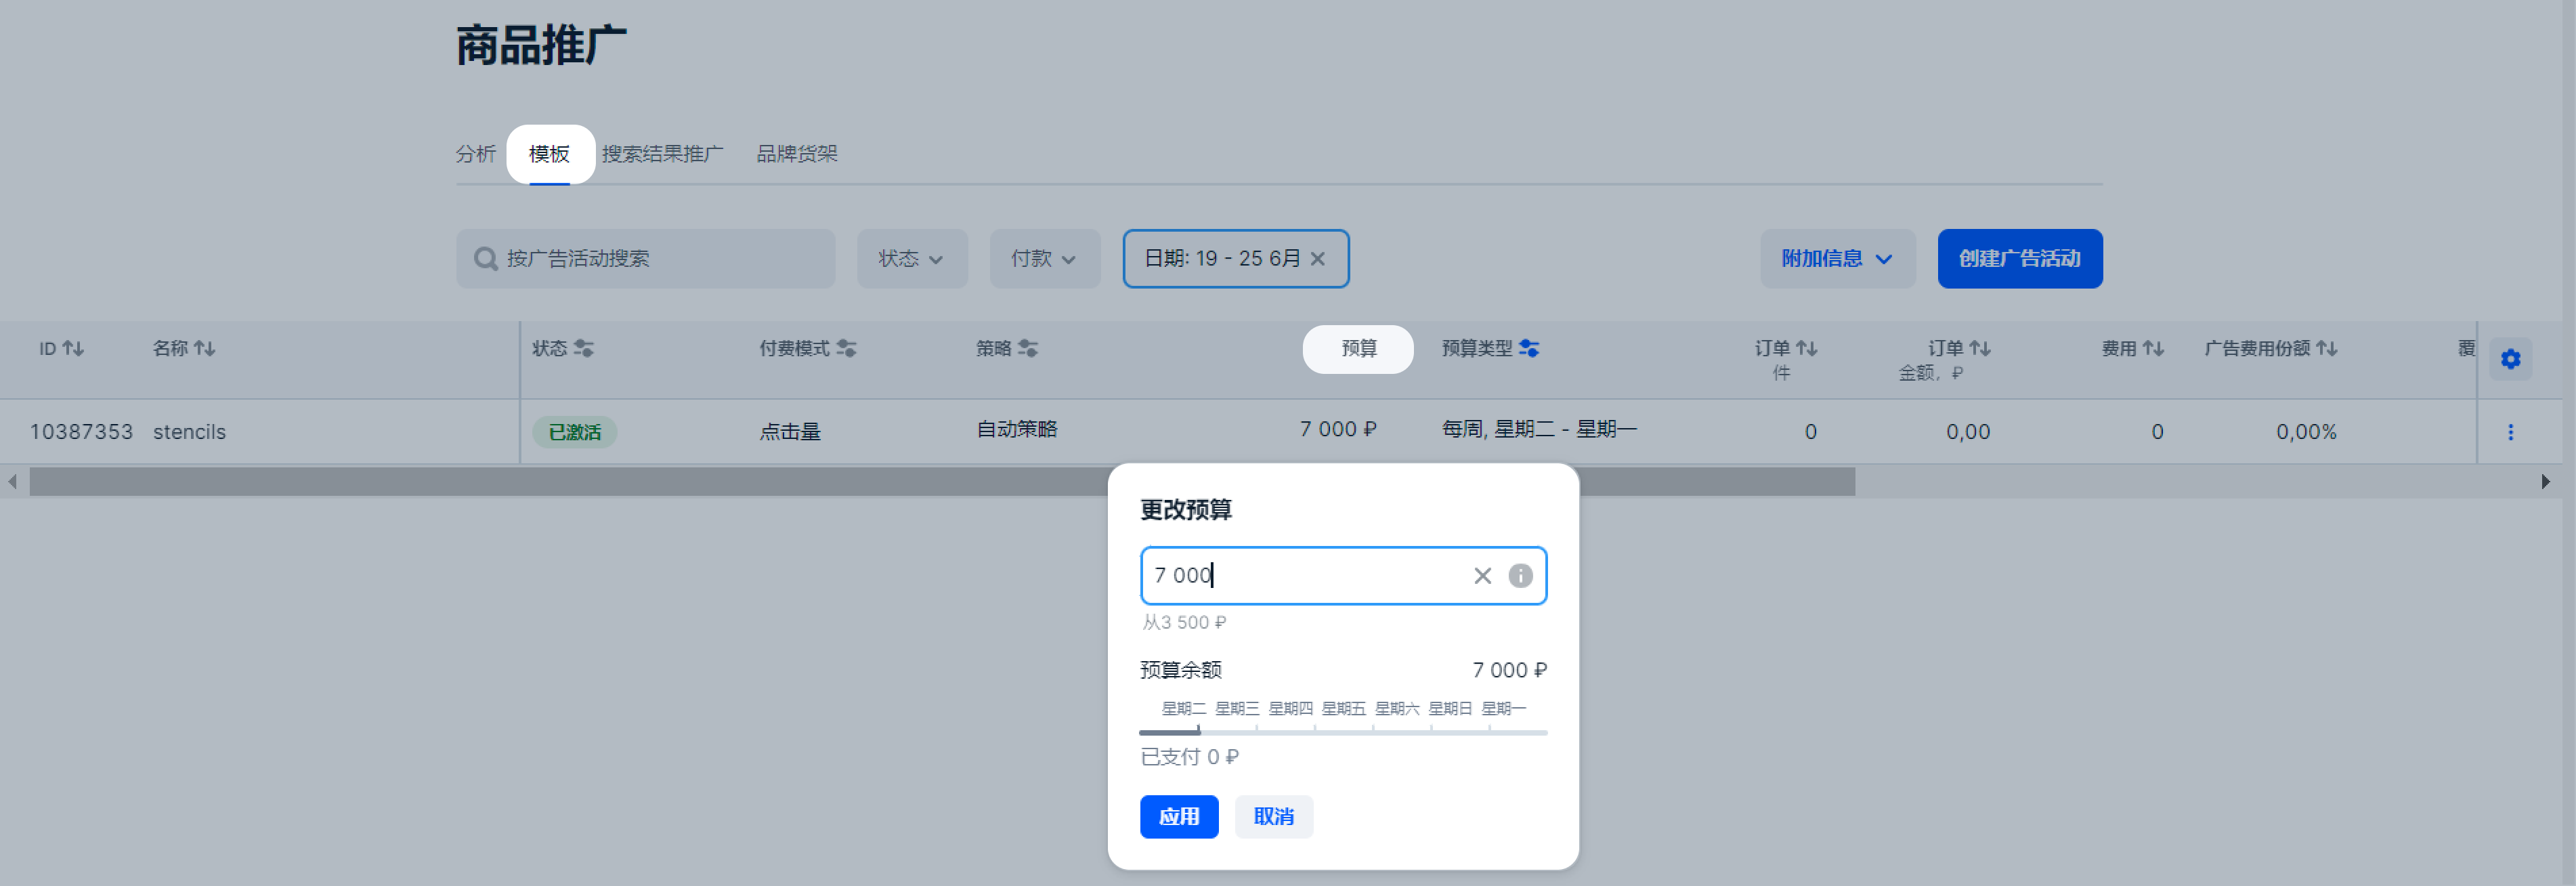Image resolution: width=2576 pixels, height=886 pixels.
Task: Sort by 广告费用份额 column
Action: [x=2326, y=348]
